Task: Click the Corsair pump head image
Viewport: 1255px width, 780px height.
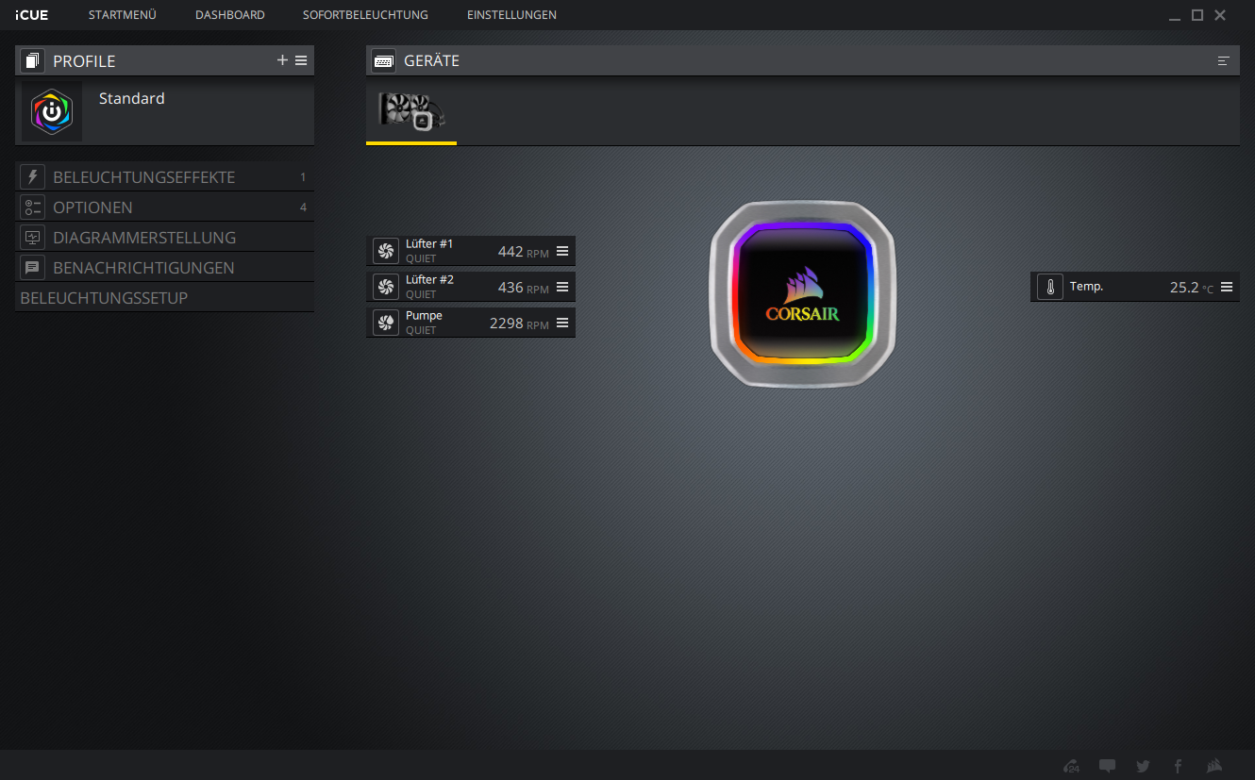Action: [803, 293]
